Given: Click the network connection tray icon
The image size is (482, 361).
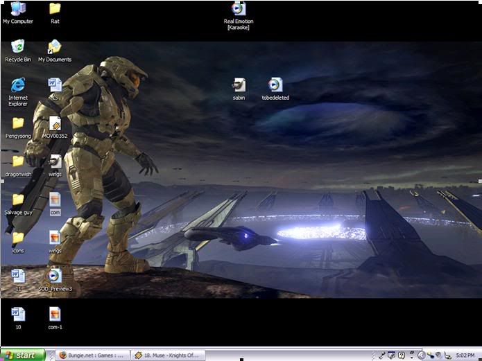Looking at the screenshot, I should tap(431, 355).
